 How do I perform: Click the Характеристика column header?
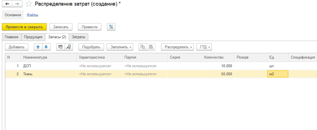tap(100, 57)
